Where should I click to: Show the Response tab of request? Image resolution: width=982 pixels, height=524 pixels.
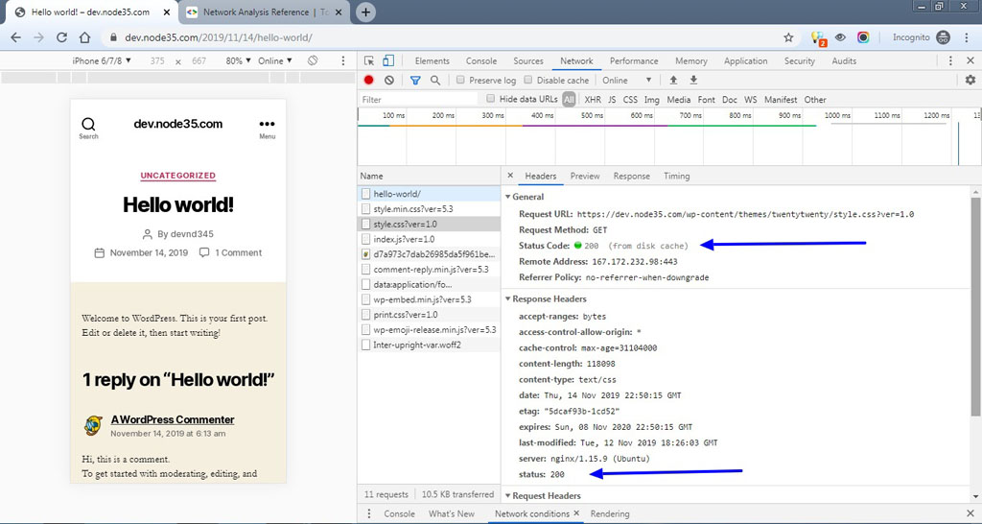pos(631,177)
